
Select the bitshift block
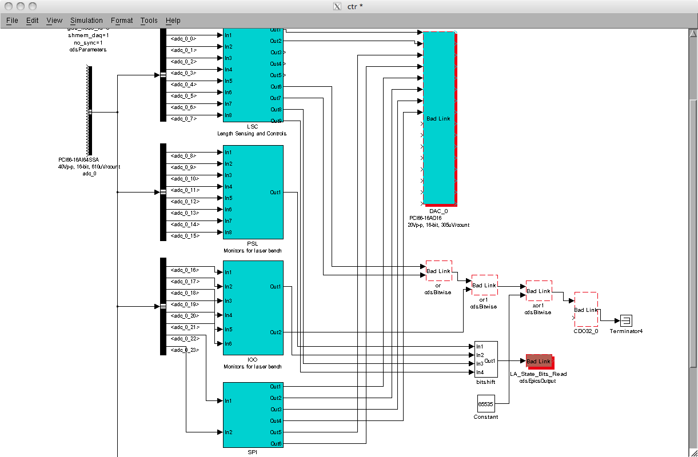485,359
